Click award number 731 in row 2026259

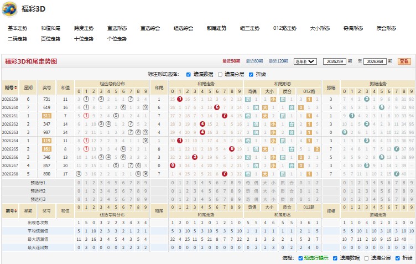(x=46, y=99)
